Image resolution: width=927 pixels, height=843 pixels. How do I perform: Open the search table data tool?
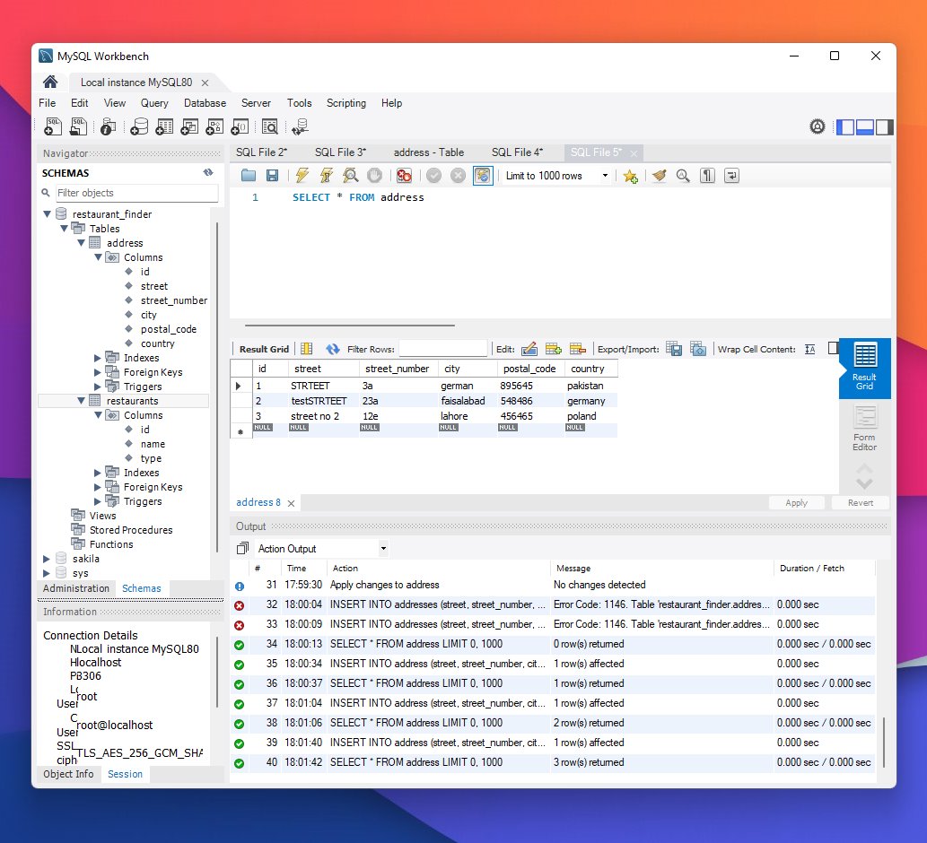pyautogui.click(x=269, y=126)
